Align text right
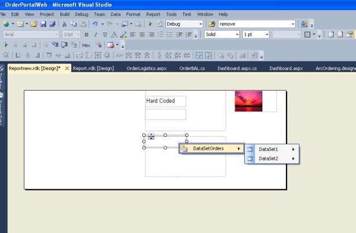 pos(151,34)
